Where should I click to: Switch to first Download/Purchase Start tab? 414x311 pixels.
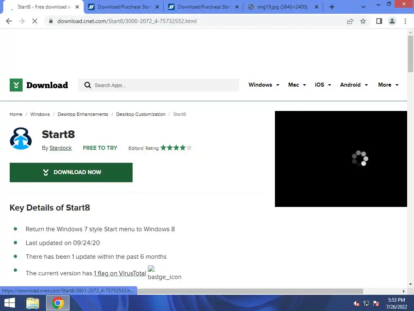coord(124,7)
